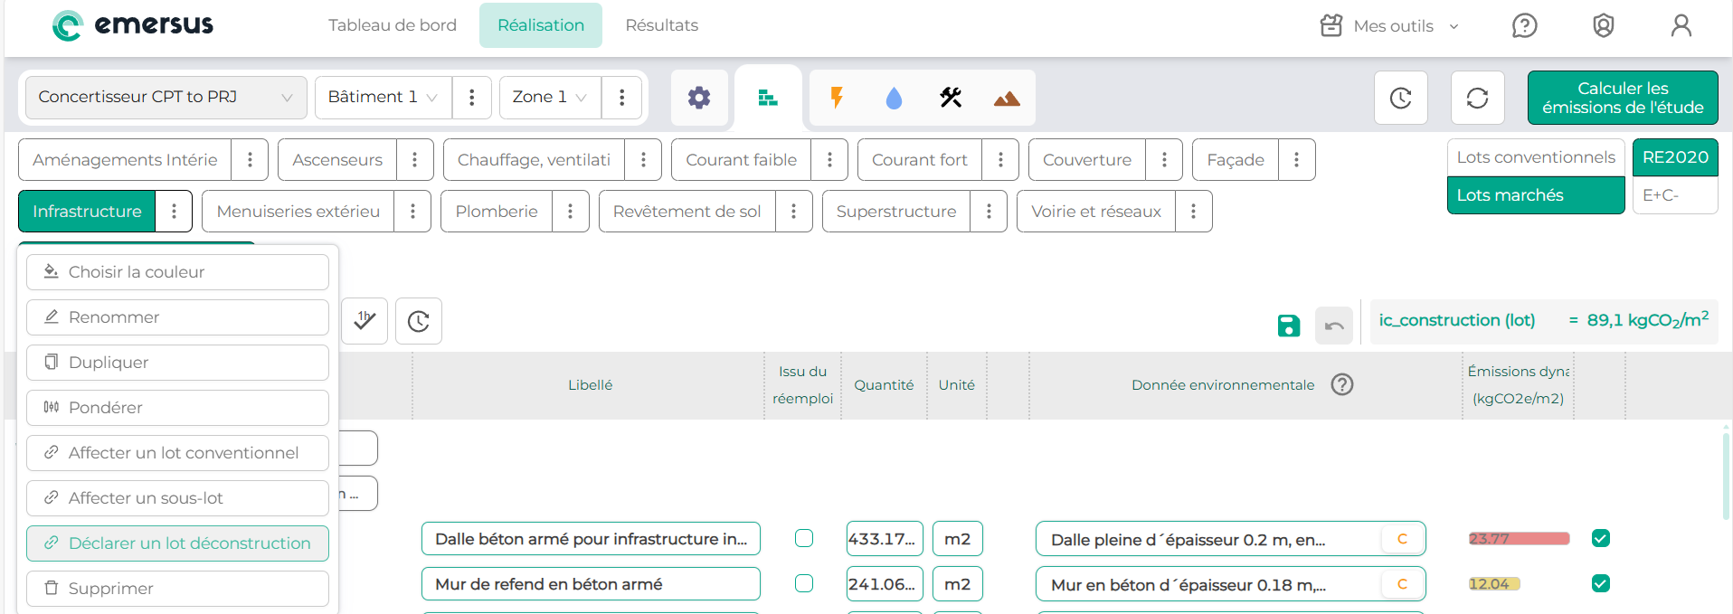Choose Déclarer un lot déconstruction

(x=177, y=543)
